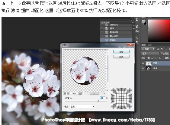Select the 图层 1 layer name
The height and width of the screenshot is (125, 170).
(x=156, y=63)
